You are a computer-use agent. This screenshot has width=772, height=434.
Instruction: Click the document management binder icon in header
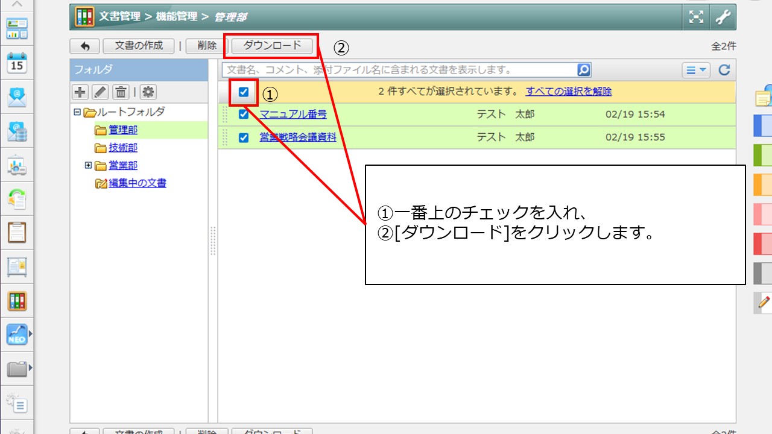click(84, 17)
